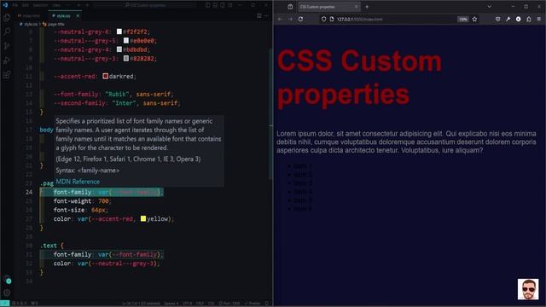Click the .page-title breadcrumb symbol
This screenshot has height=307, width=546.
[54, 25]
